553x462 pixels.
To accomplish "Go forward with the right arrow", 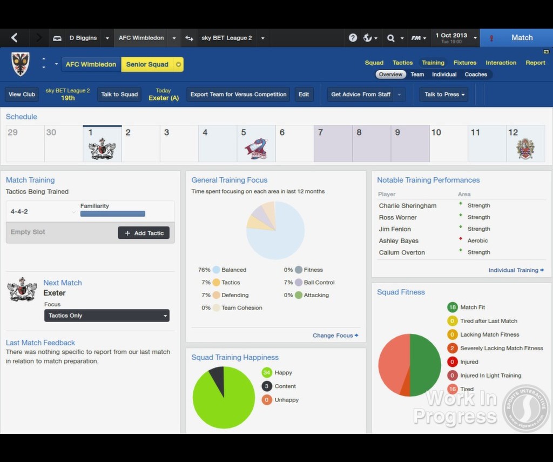I will (38, 38).
